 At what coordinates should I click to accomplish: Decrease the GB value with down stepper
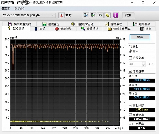pyautogui.click(x=144, y=65)
